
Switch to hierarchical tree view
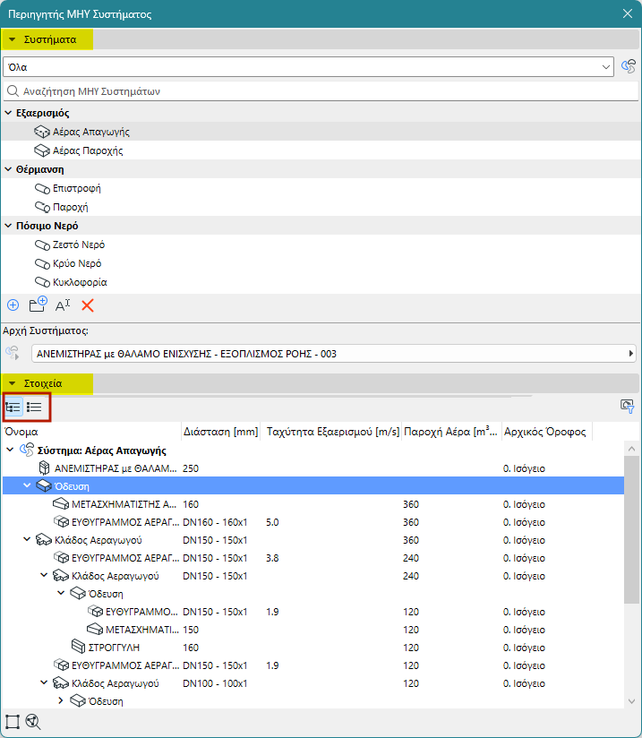tap(13, 407)
